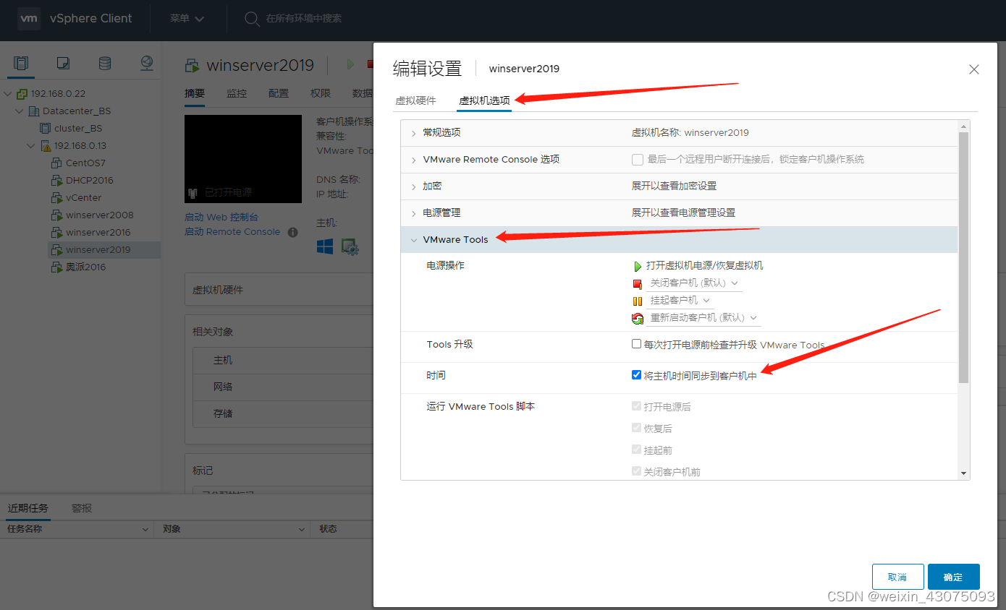Click 启动 Web 控制台 link

(221, 217)
